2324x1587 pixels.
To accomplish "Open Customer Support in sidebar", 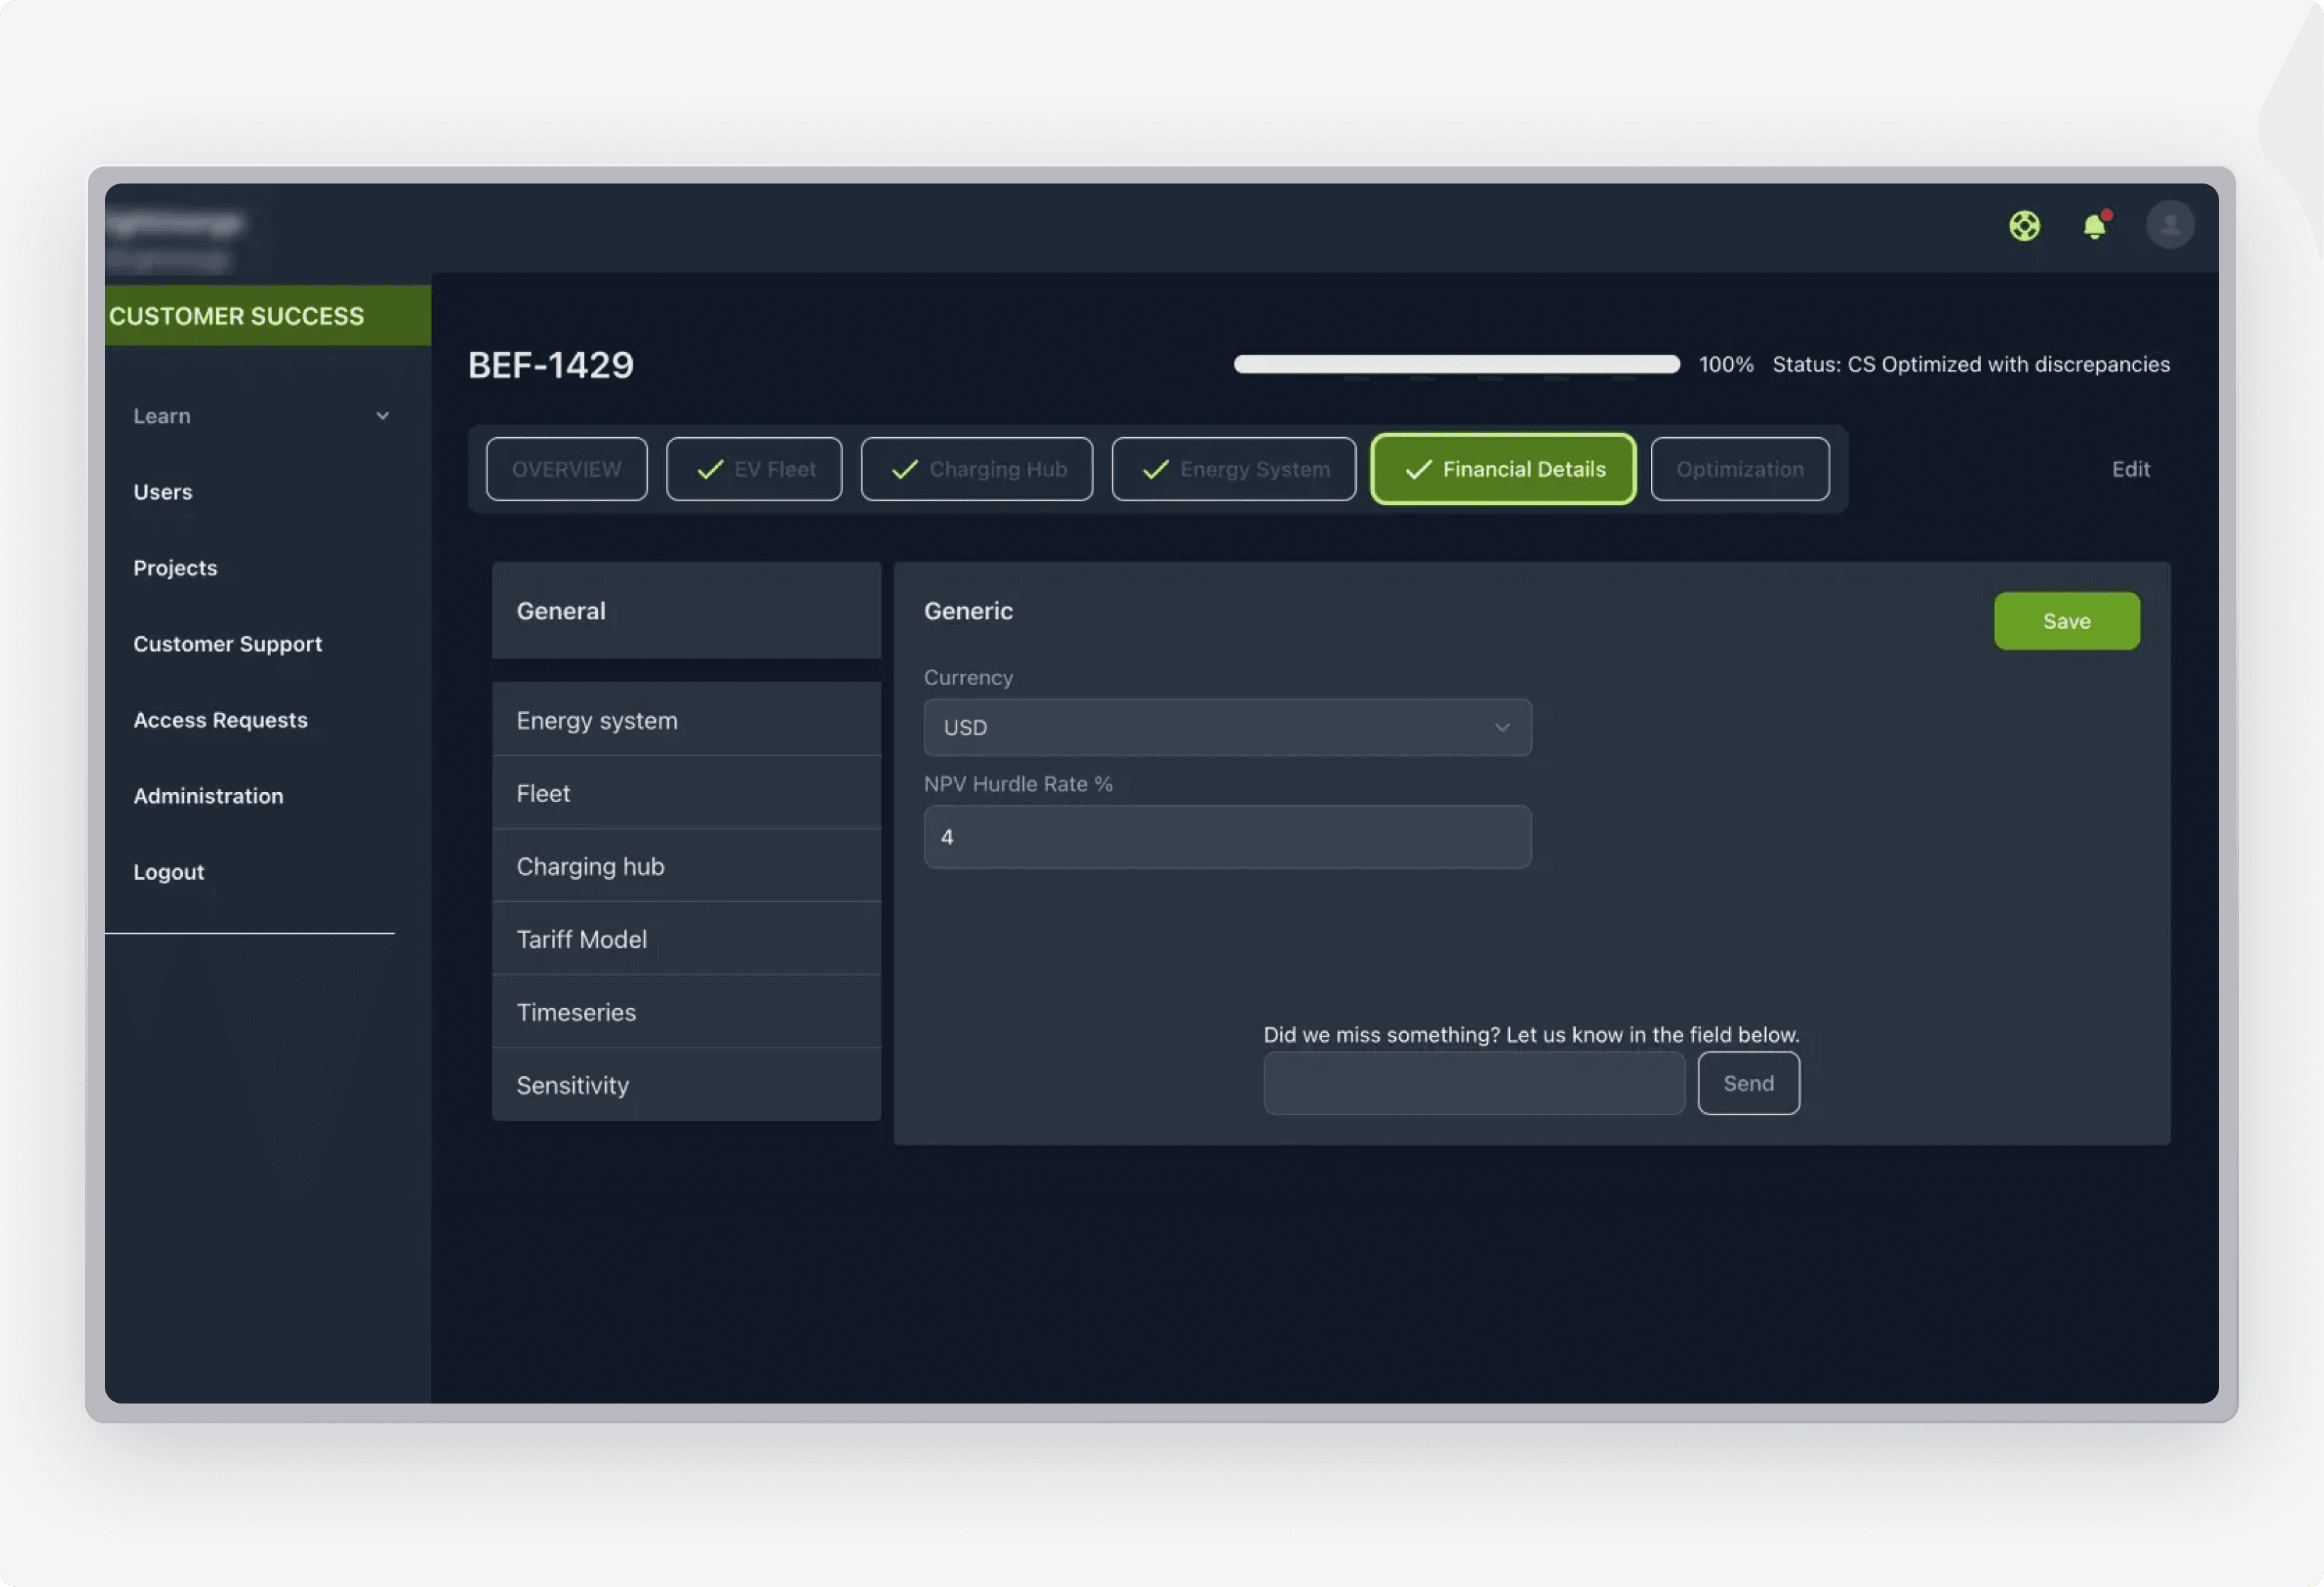I will click(x=228, y=644).
